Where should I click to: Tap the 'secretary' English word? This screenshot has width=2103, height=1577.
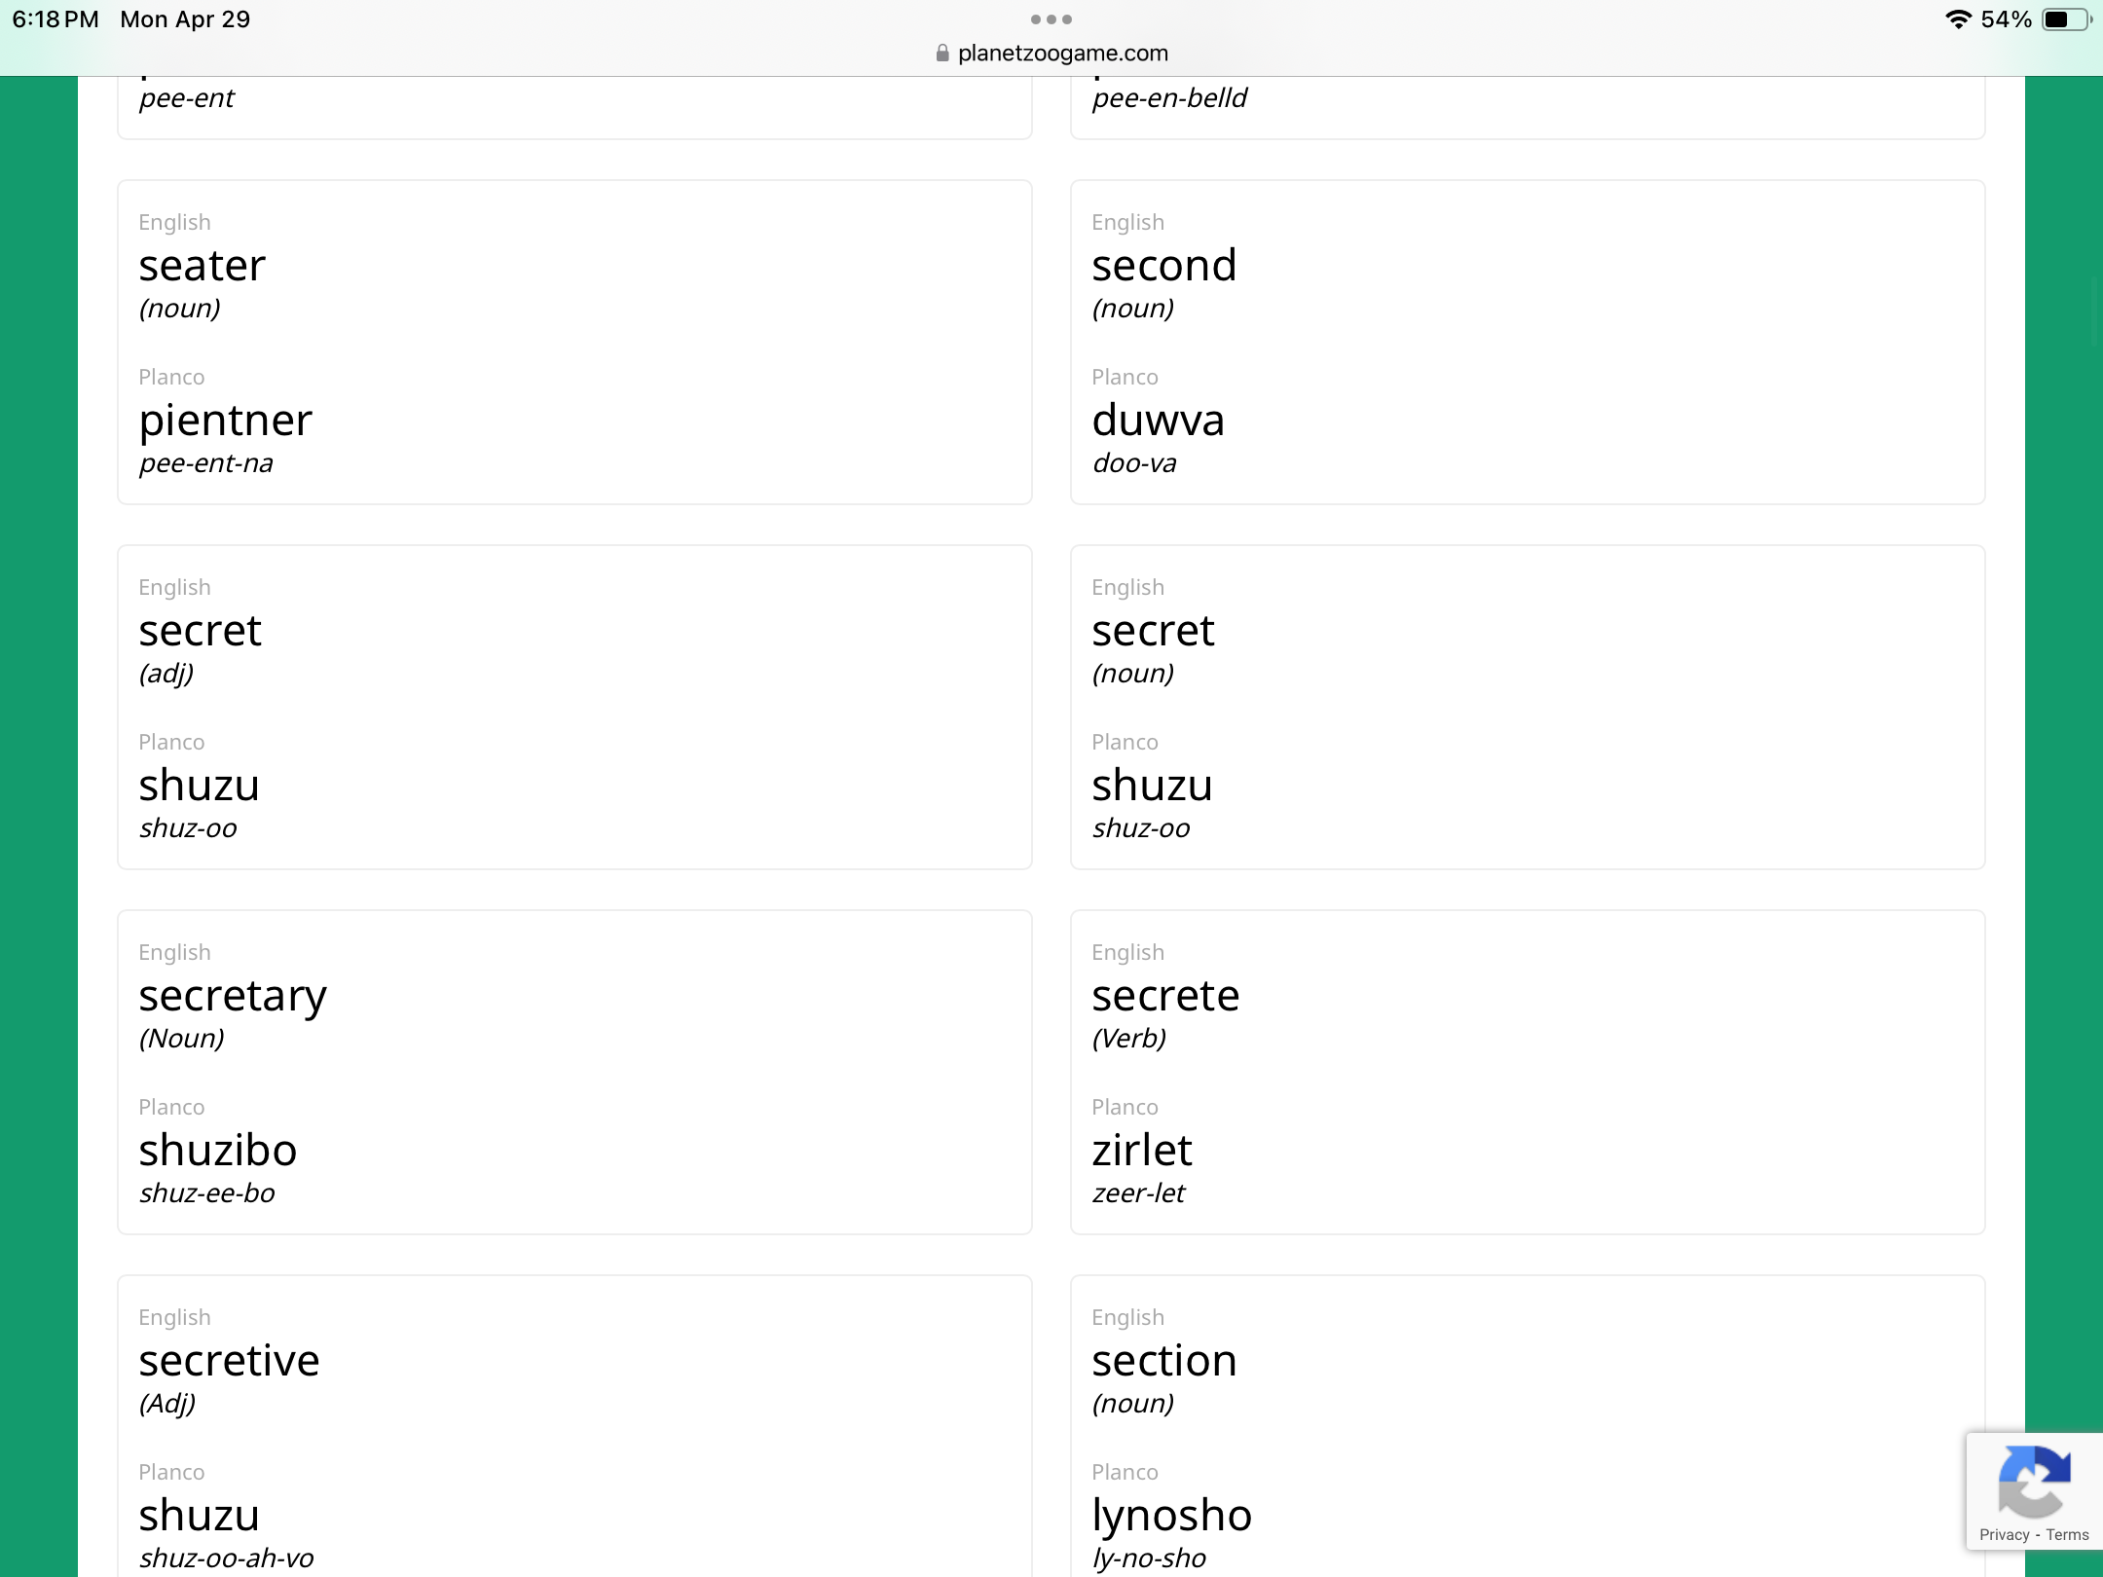(233, 996)
